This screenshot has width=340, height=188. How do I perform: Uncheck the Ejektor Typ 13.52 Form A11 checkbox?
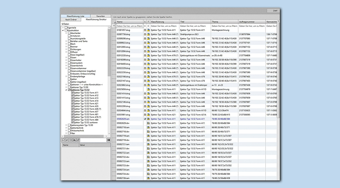(x=72, y=93)
